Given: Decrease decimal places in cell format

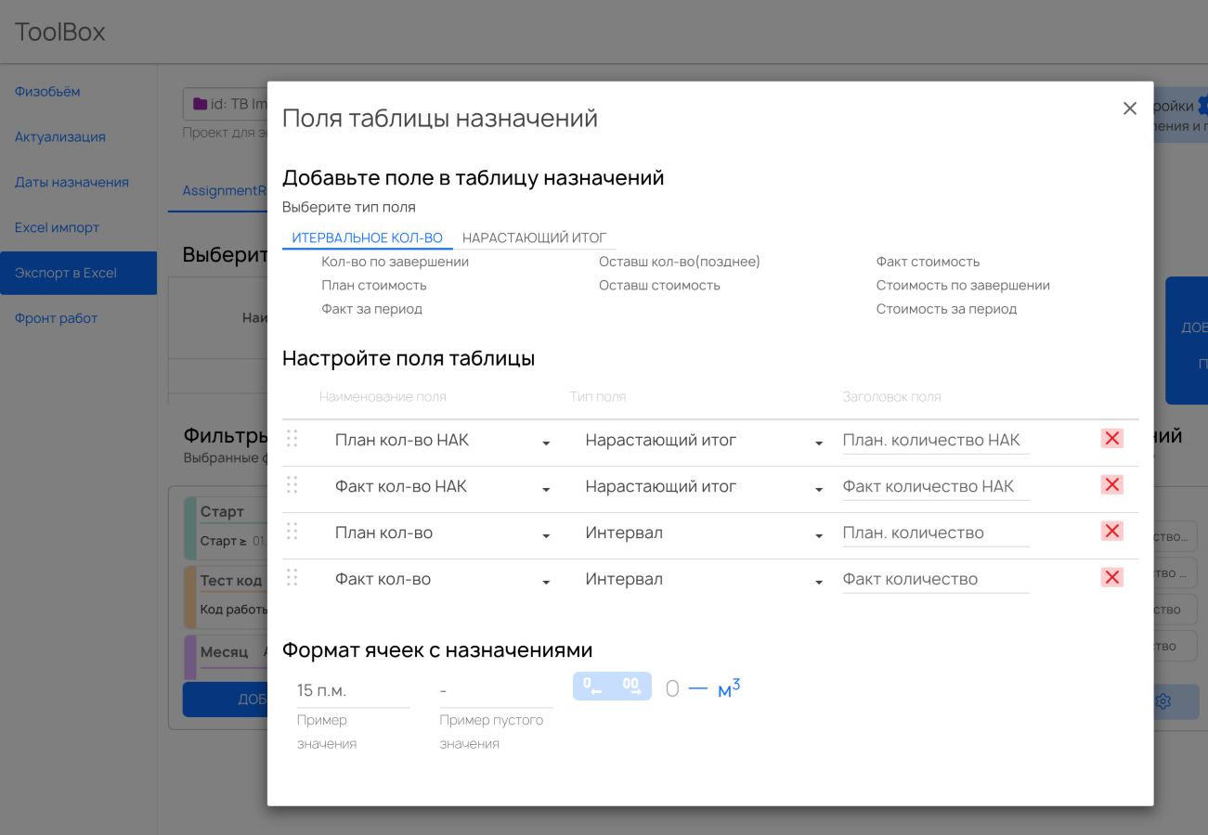Looking at the screenshot, I should (592, 687).
